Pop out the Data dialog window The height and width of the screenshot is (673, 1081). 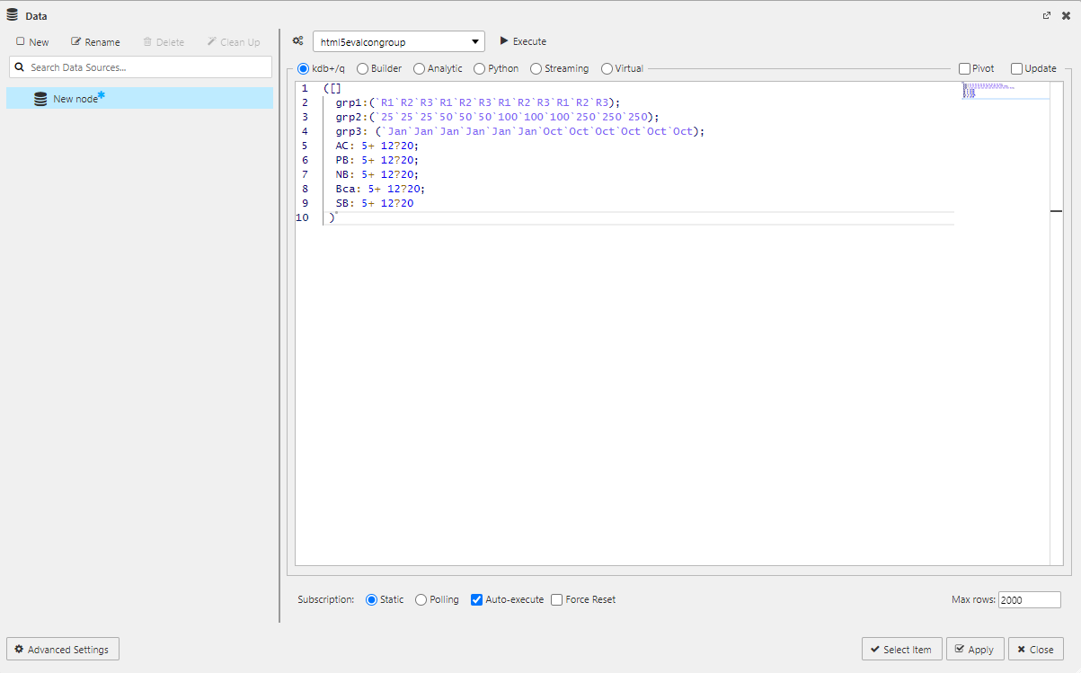coord(1046,16)
